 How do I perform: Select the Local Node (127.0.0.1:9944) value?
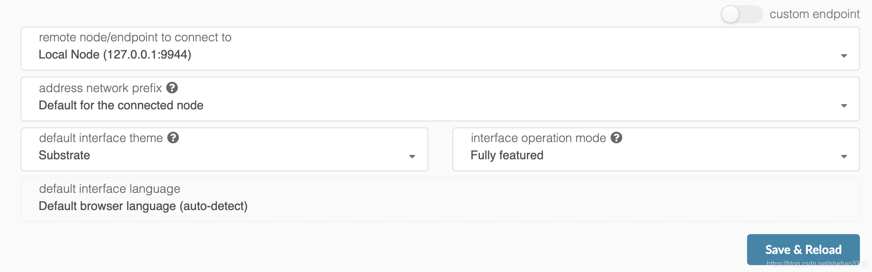tap(115, 55)
